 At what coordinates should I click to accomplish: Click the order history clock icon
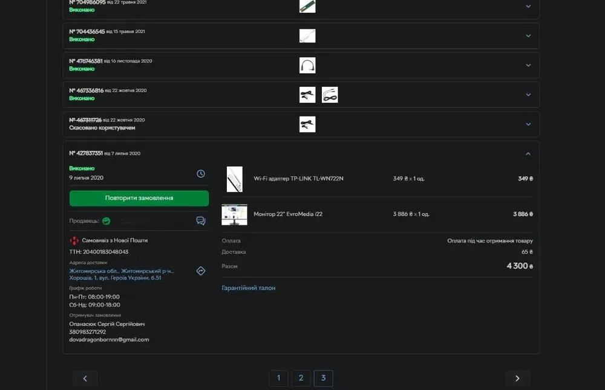(201, 174)
